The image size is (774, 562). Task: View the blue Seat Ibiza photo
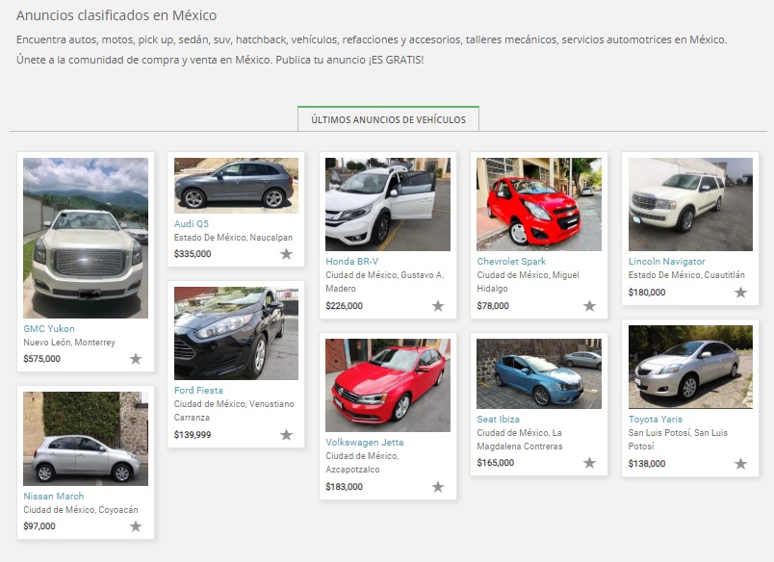pyautogui.click(x=539, y=373)
